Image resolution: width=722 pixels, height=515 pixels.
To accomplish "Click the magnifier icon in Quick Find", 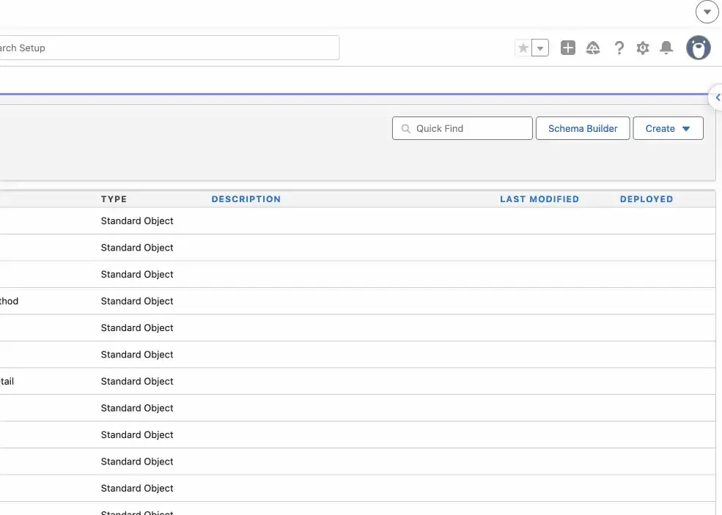I will (x=405, y=128).
